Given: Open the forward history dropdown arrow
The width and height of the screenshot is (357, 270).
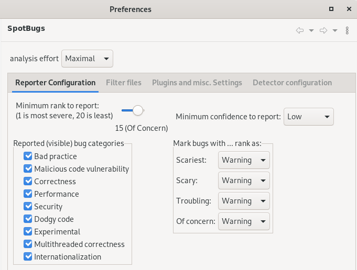Looking at the screenshot, I should pyautogui.click(x=335, y=30).
